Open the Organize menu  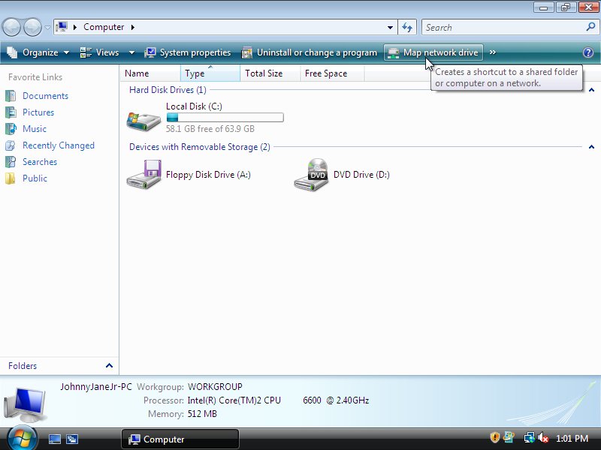point(38,52)
